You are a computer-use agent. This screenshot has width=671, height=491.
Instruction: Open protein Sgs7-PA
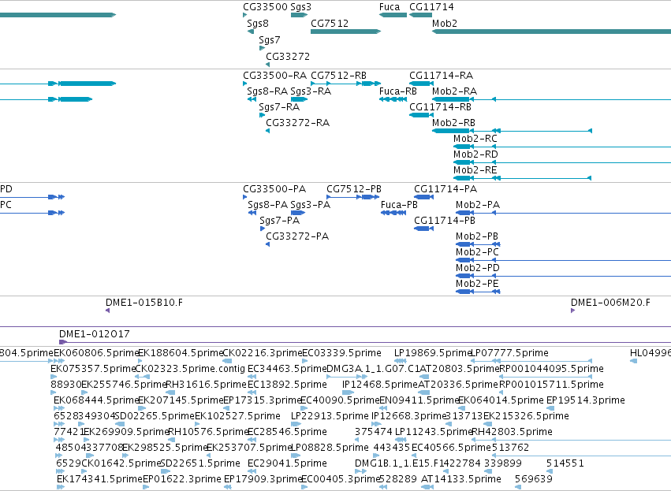[279, 221]
